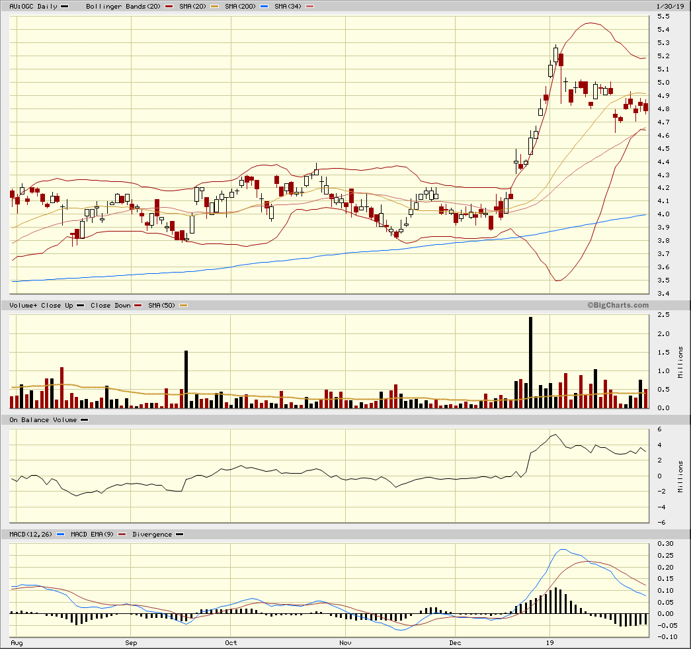Image resolution: width=691 pixels, height=649 pixels.
Task: Click the 2.5 volume axis value
Action: tap(663, 315)
